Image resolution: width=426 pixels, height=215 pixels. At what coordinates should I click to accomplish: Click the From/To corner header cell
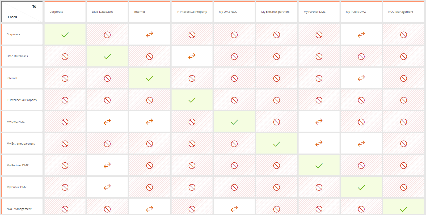(22, 12)
